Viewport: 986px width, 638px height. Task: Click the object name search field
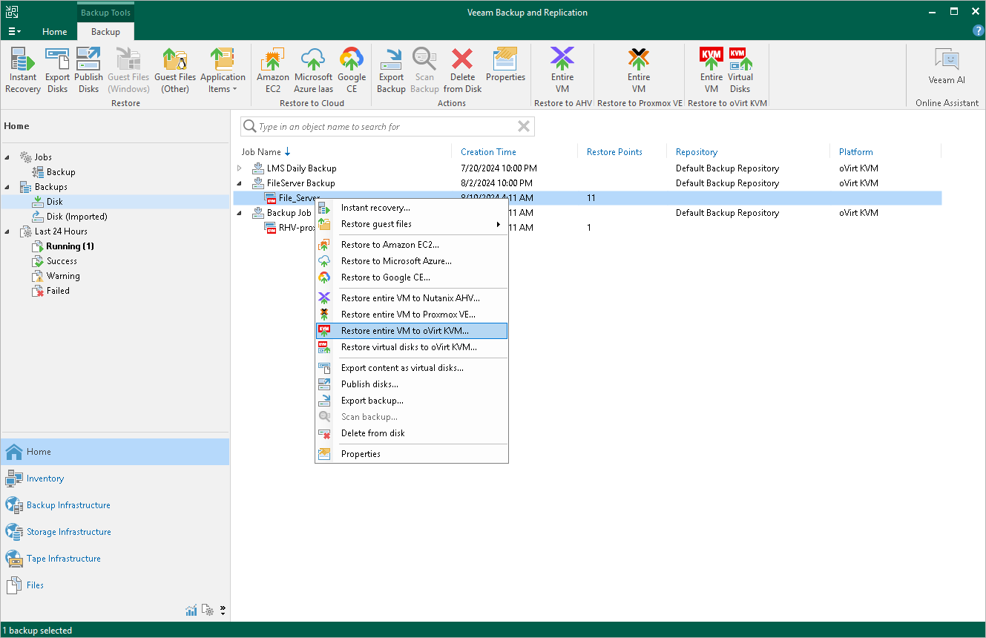[x=386, y=127]
